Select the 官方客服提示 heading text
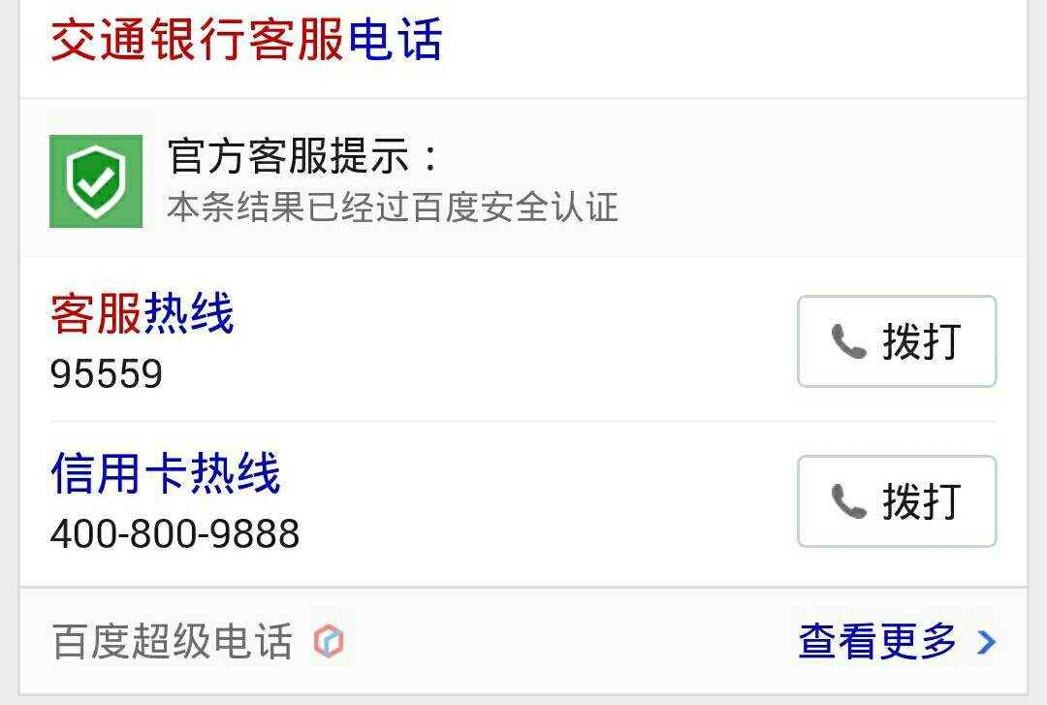 [302, 156]
